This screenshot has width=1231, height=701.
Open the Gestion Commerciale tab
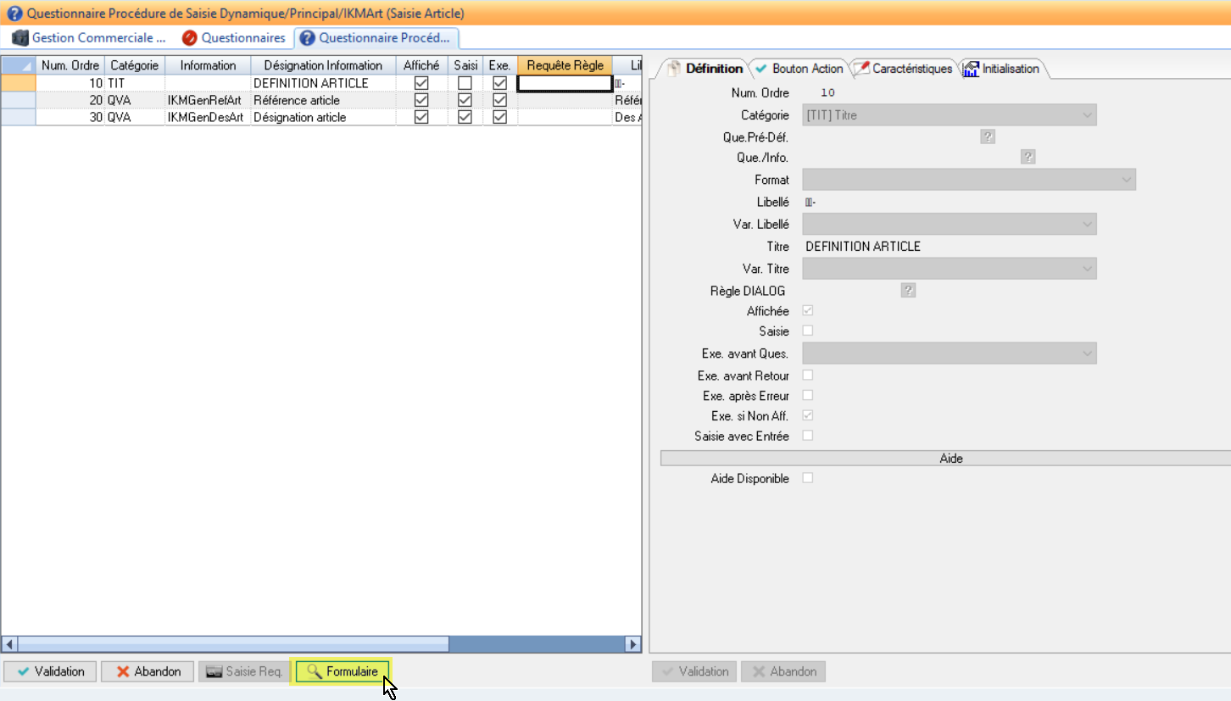[x=89, y=38]
